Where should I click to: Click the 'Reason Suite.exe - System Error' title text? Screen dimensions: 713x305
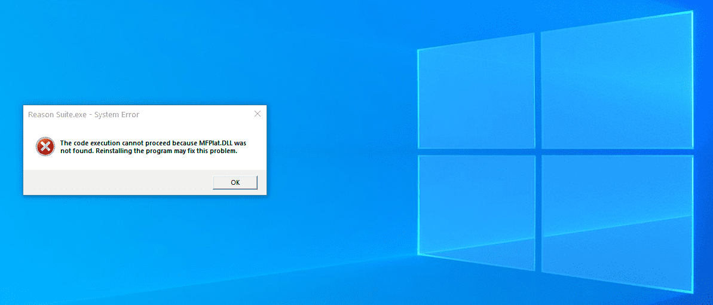(x=84, y=115)
